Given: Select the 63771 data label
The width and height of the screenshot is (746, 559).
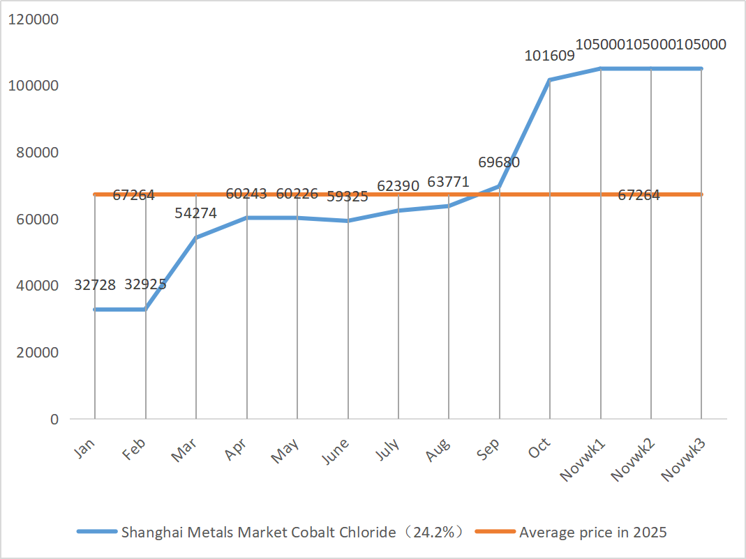Looking at the screenshot, I should tap(448, 183).
